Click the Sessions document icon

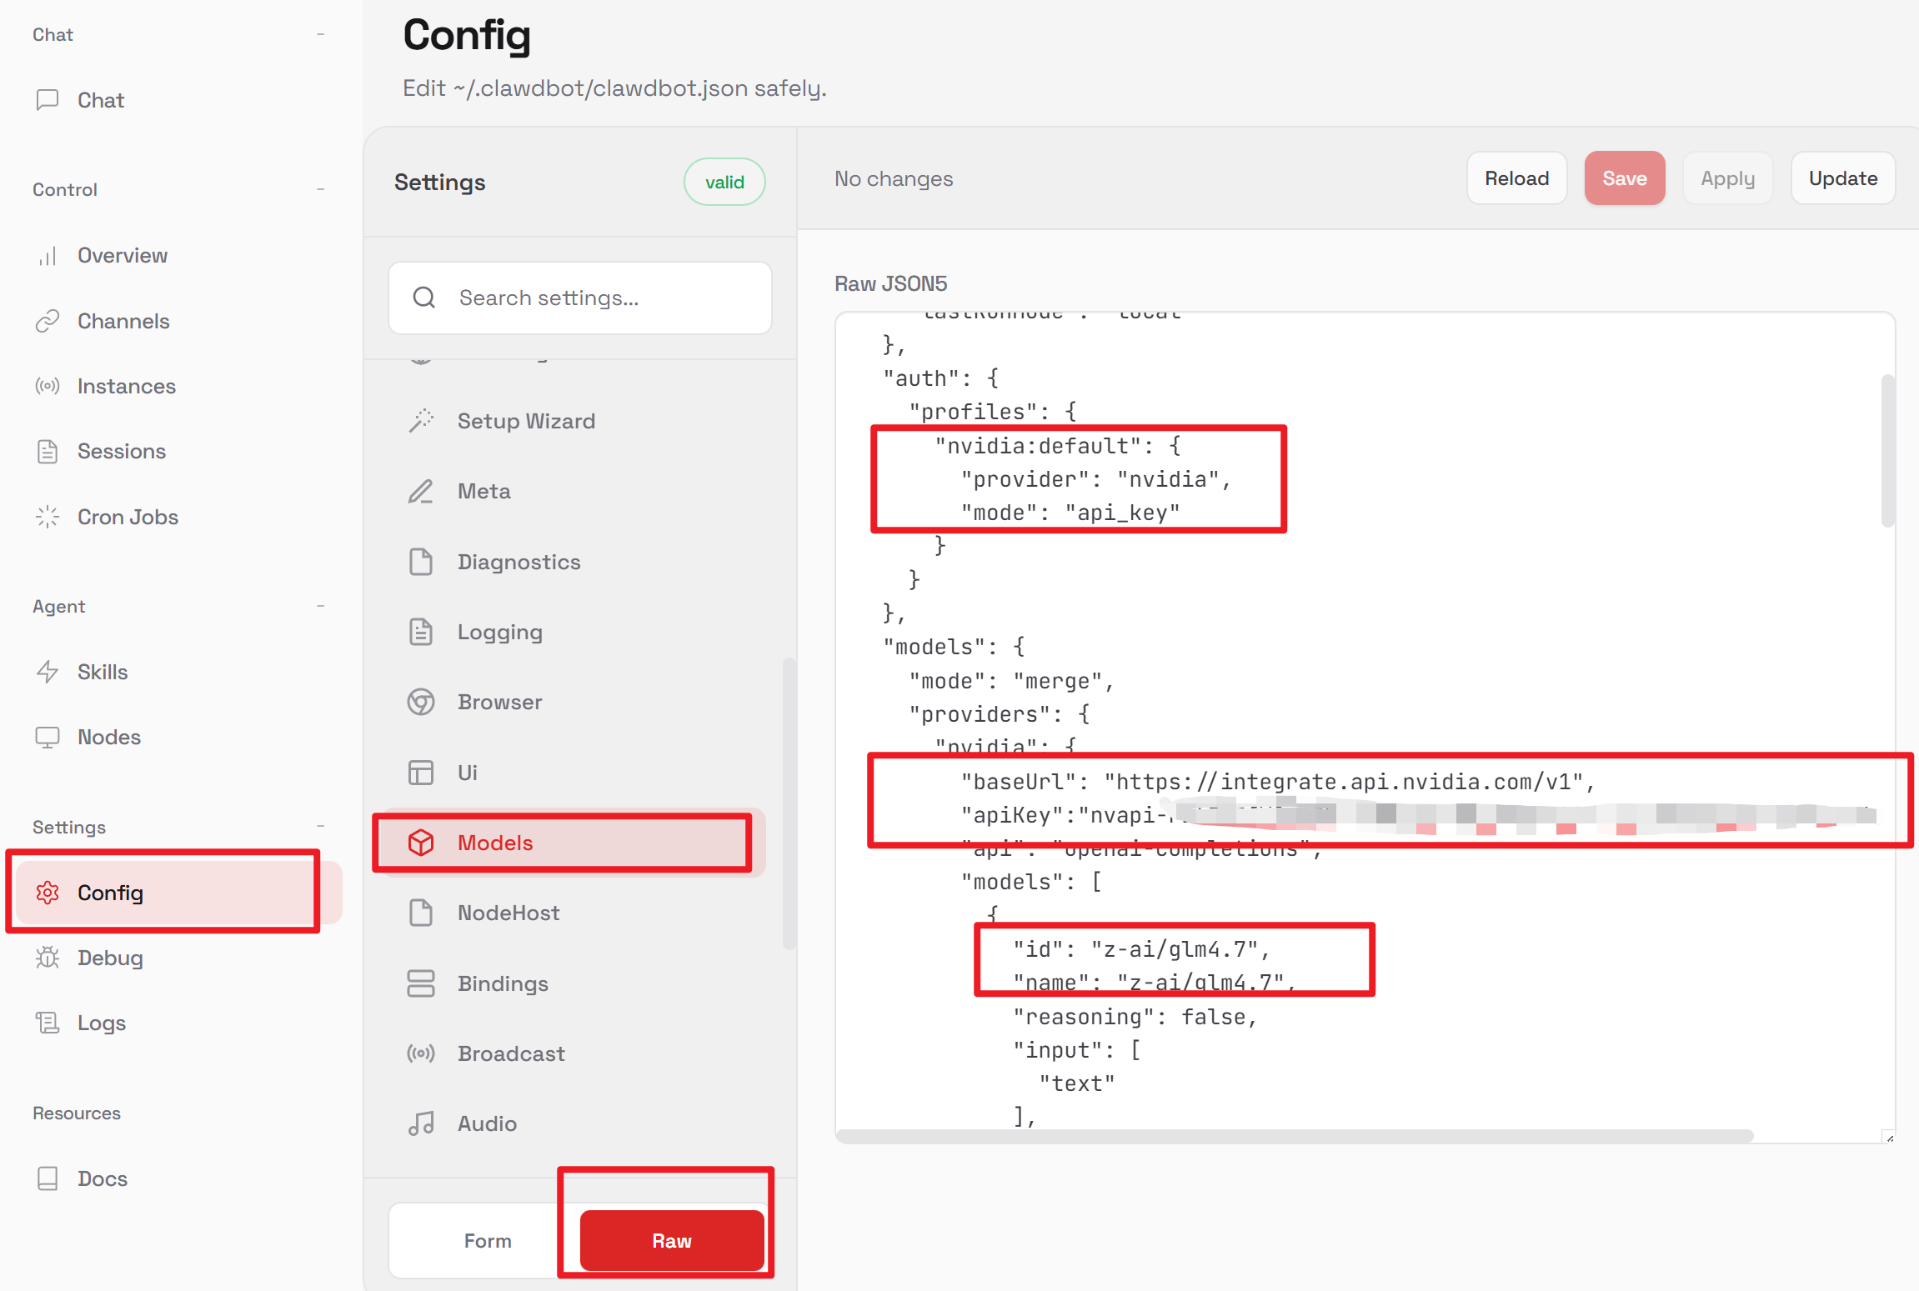48,451
